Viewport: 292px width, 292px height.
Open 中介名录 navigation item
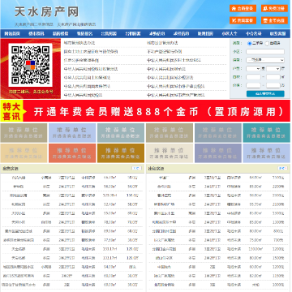(254, 34)
